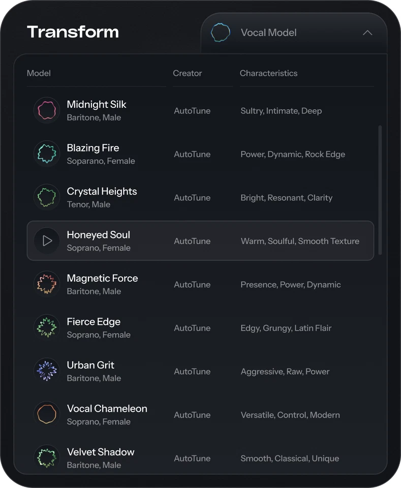401x488 pixels.
Task: Click AutoTune creator for Blazing Fire
Action: click(x=192, y=154)
